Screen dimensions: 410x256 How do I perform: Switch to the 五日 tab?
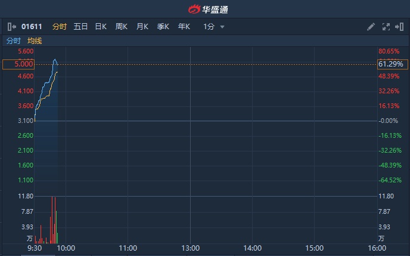pyautogui.click(x=80, y=27)
